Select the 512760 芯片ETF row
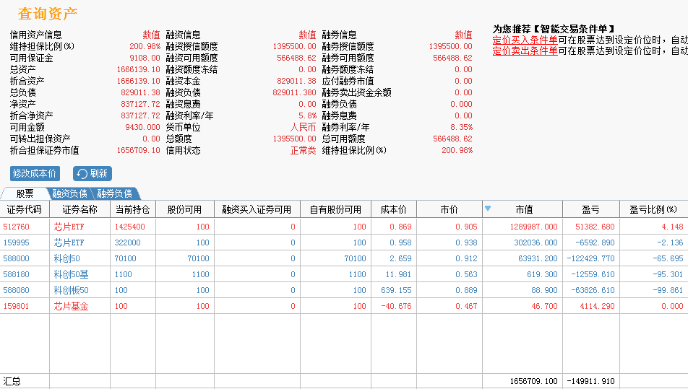 click(344, 227)
